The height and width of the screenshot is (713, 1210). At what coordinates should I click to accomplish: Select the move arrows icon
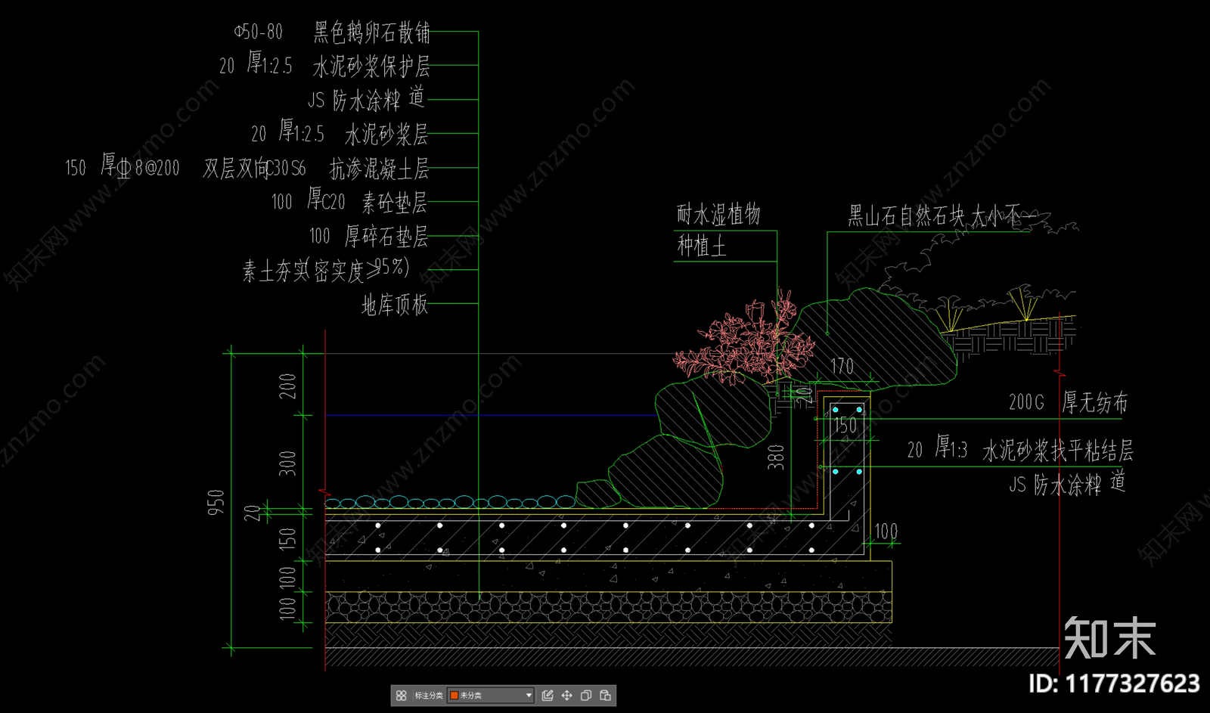[x=566, y=696]
